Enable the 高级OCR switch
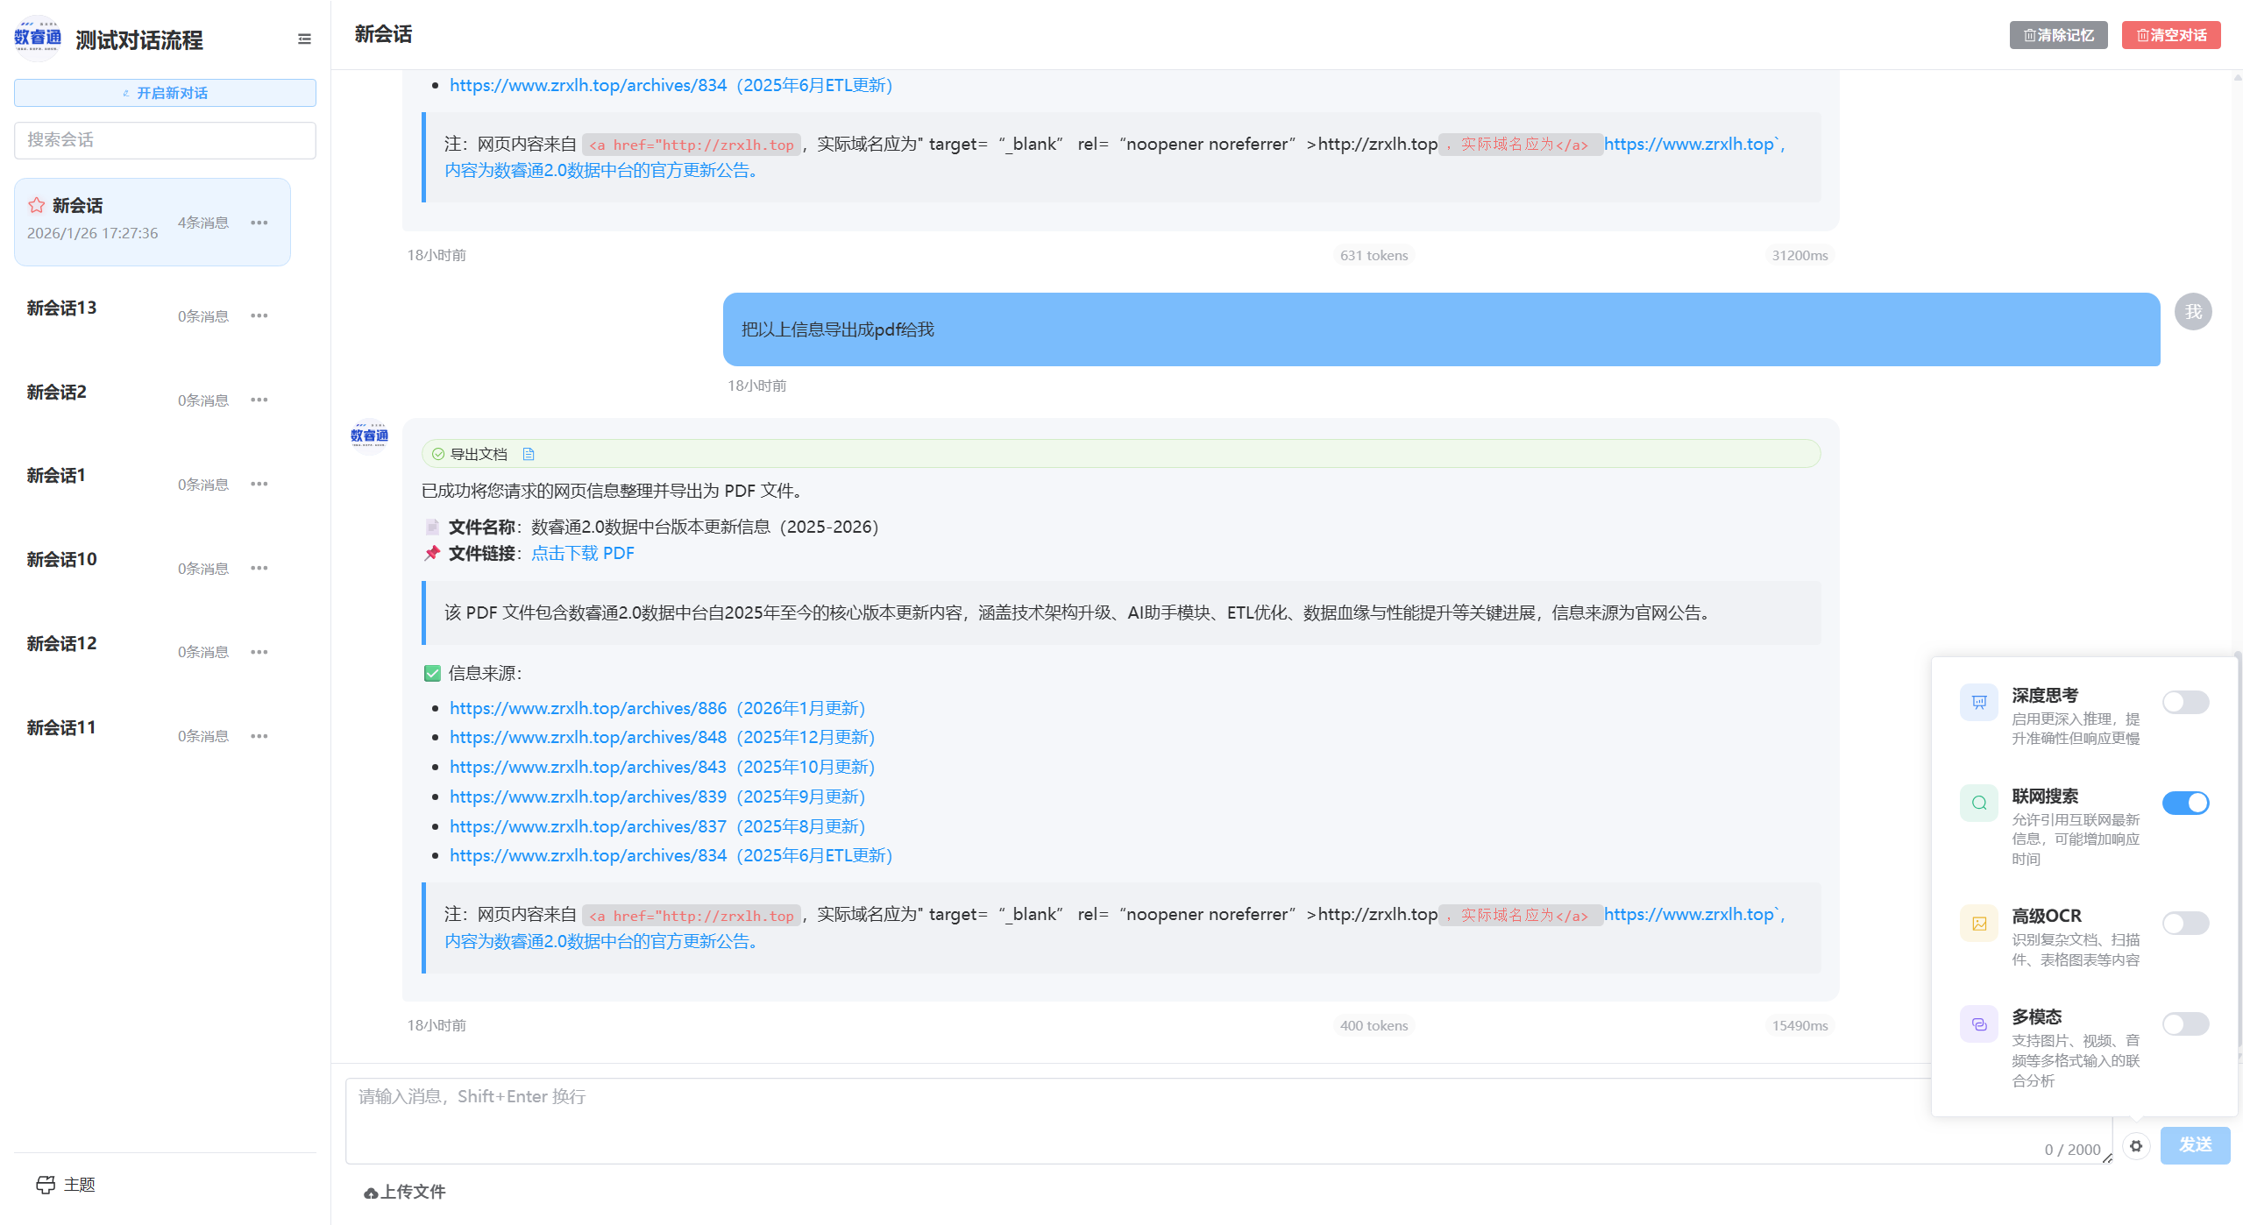 [x=2184, y=923]
